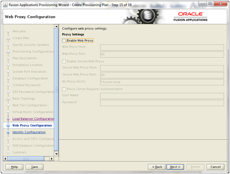Select the Installation Location step
This screenshot has height=174, width=230.
(x=27, y=65)
